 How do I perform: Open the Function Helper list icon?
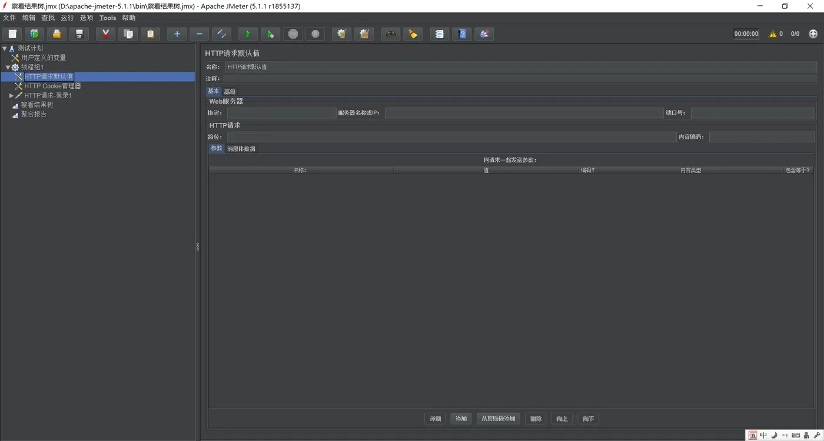point(439,34)
